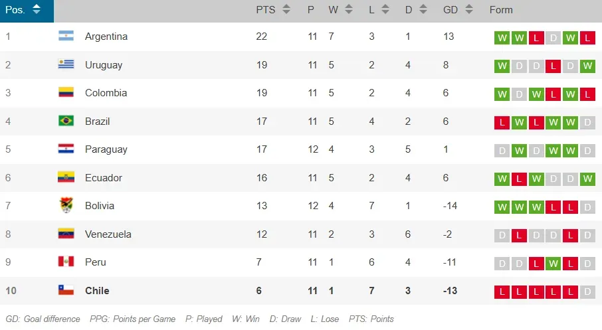The height and width of the screenshot is (330, 602).
Task: Click the Form column header
Action: click(501, 10)
